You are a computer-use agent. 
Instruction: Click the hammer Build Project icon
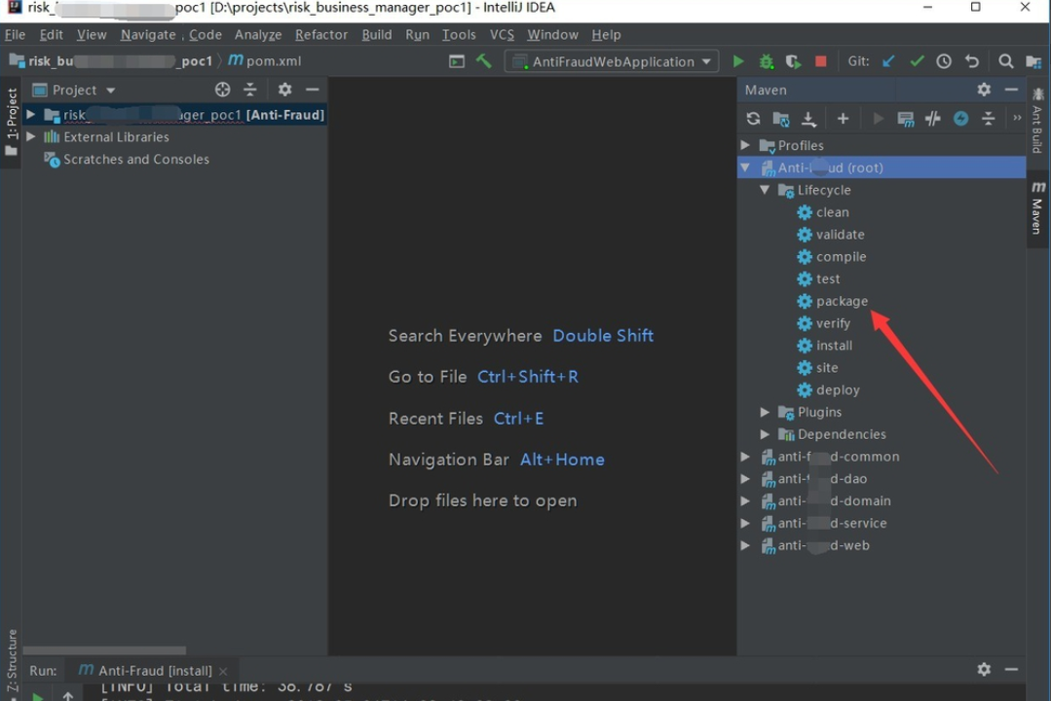[x=484, y=61]
